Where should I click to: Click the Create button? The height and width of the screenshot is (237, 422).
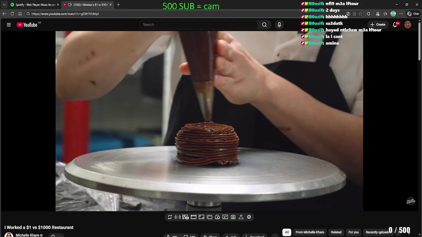coord(378,25)
